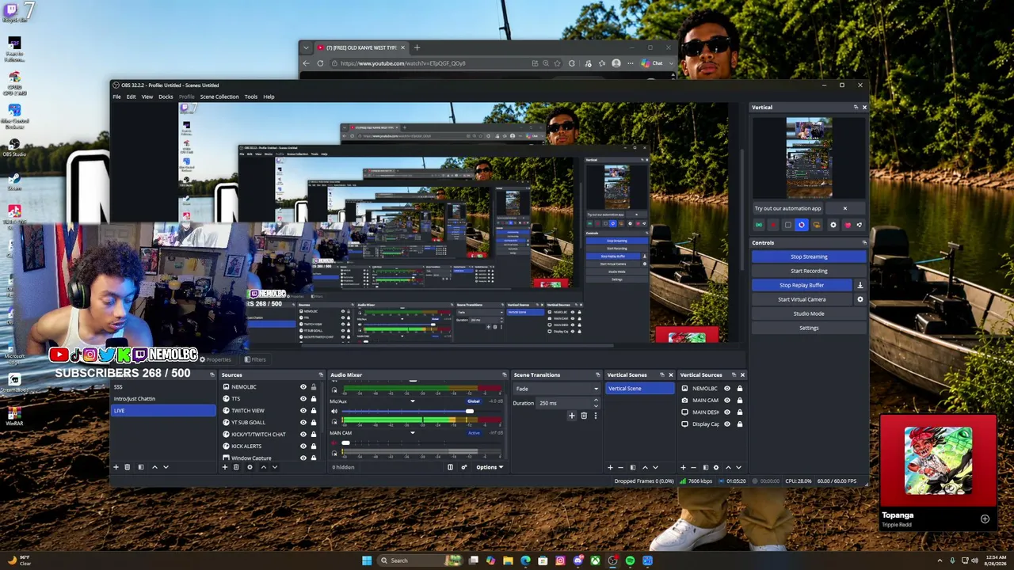Add a new vertical scene
Screen dimensions: 1014x570
pos(610,467)
